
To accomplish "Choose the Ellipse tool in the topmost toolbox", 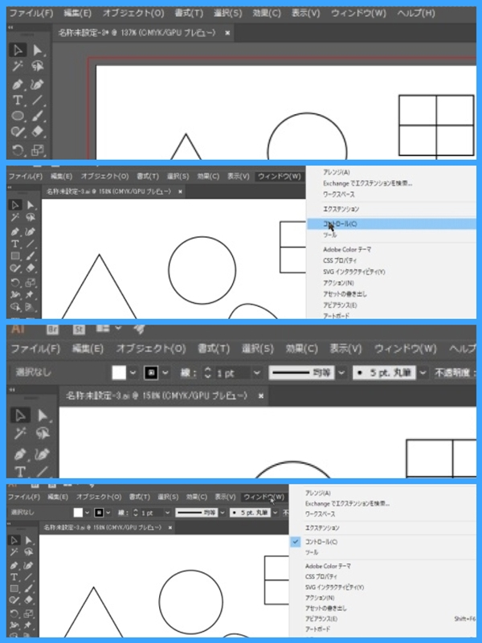I will point(17,117).
